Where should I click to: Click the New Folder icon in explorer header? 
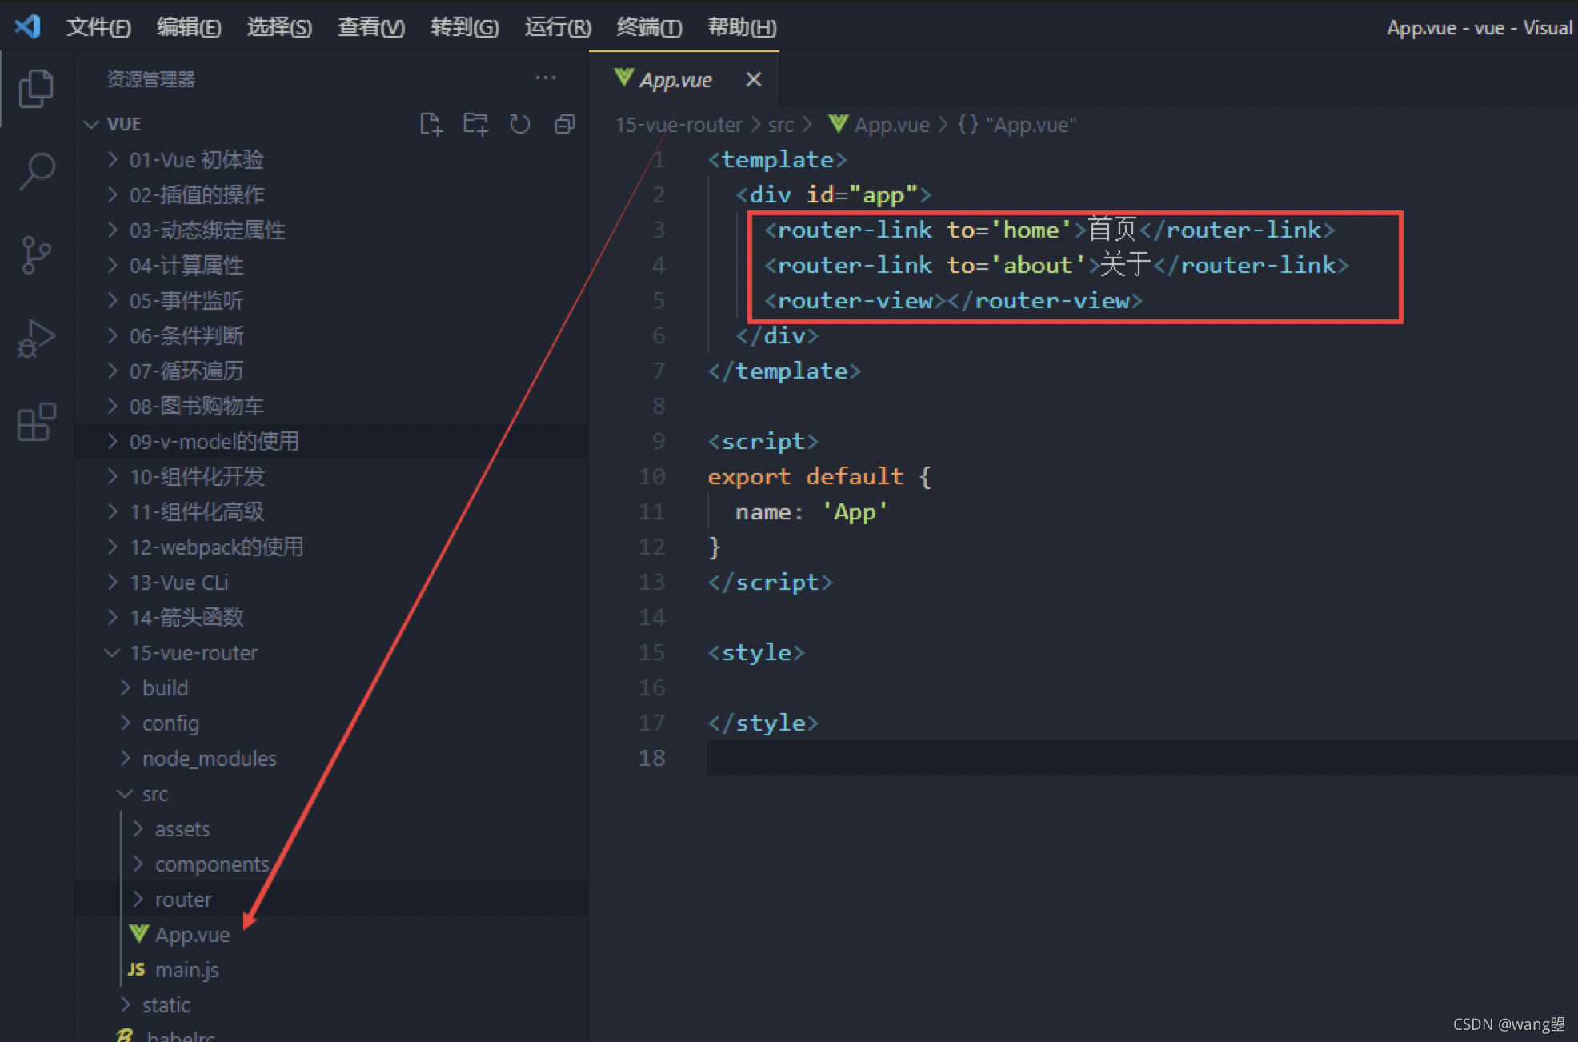[x=475, y=124]
